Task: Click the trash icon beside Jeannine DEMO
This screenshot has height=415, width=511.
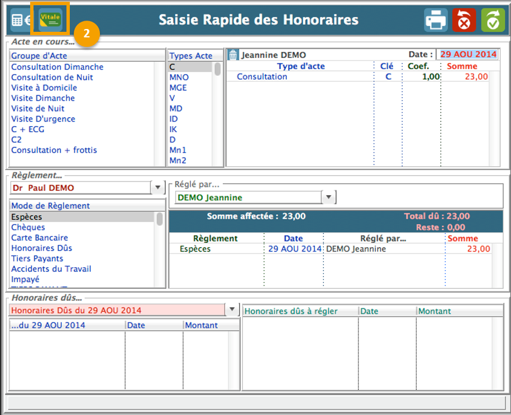Action: [x=233, y=55]
